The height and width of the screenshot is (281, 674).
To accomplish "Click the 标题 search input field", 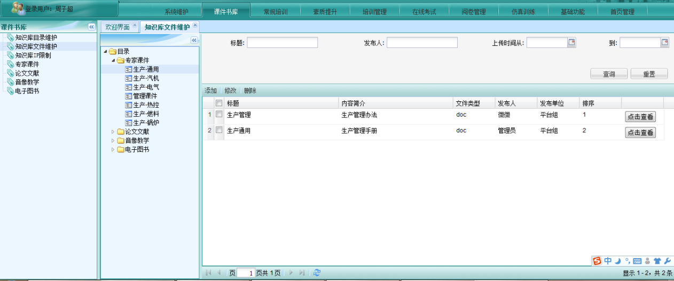I will pos(282,43).
